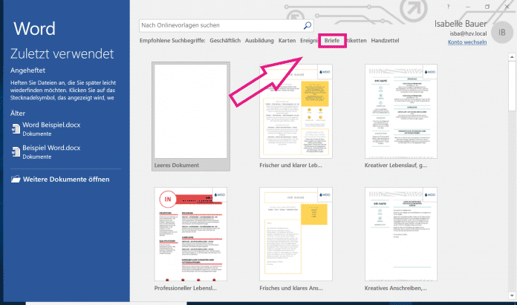Screen dimensions: 517x305
Task: Select the Geschäftlich search term
Action: pyautogui.click(x=225, y=41)
